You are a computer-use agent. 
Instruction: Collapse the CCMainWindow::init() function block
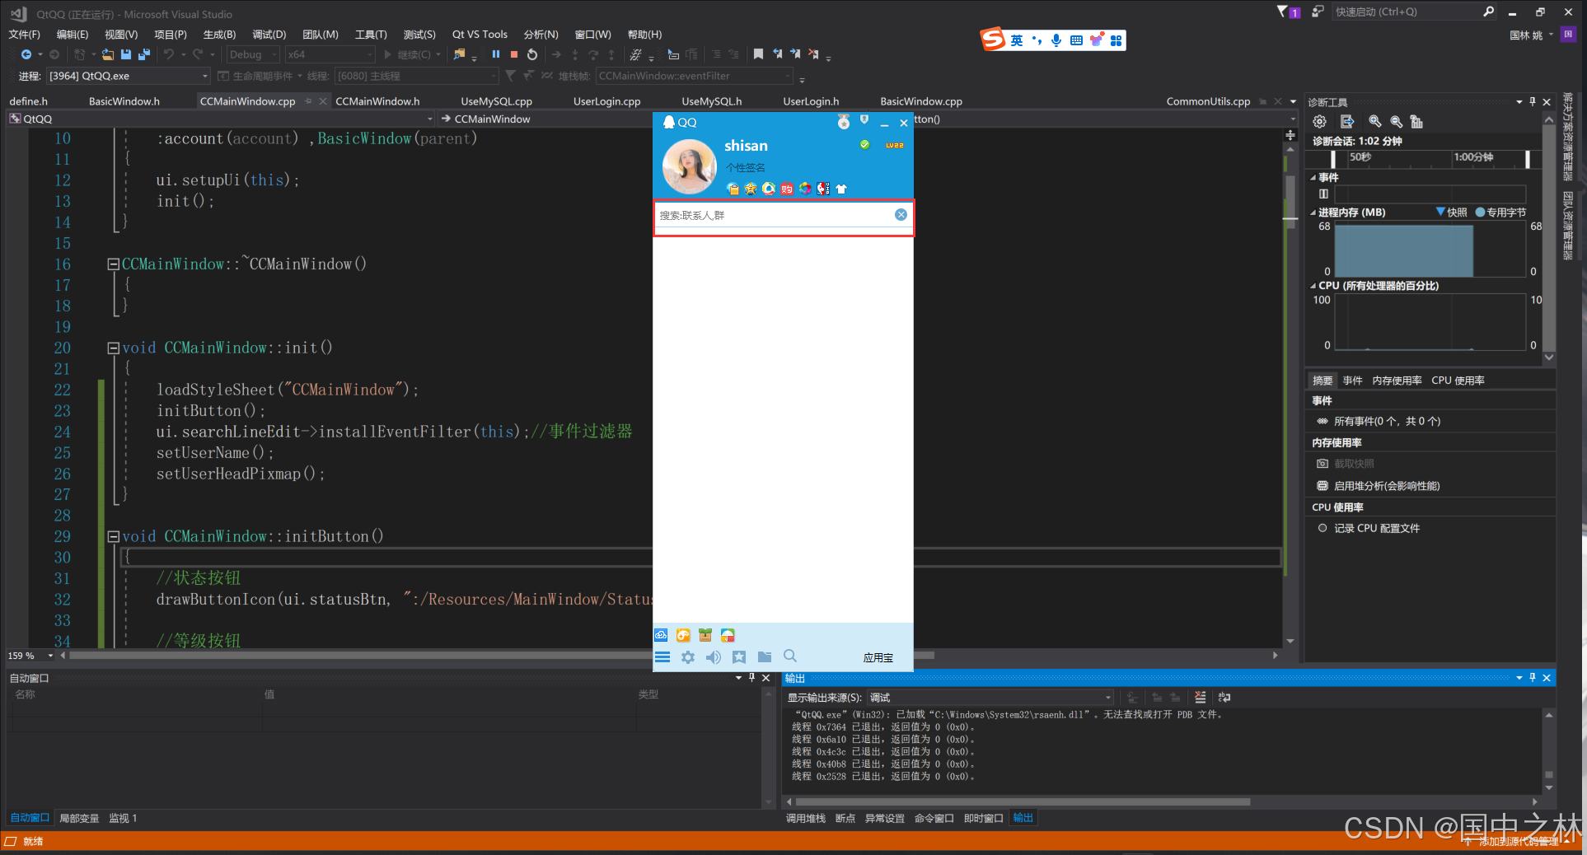113,348
